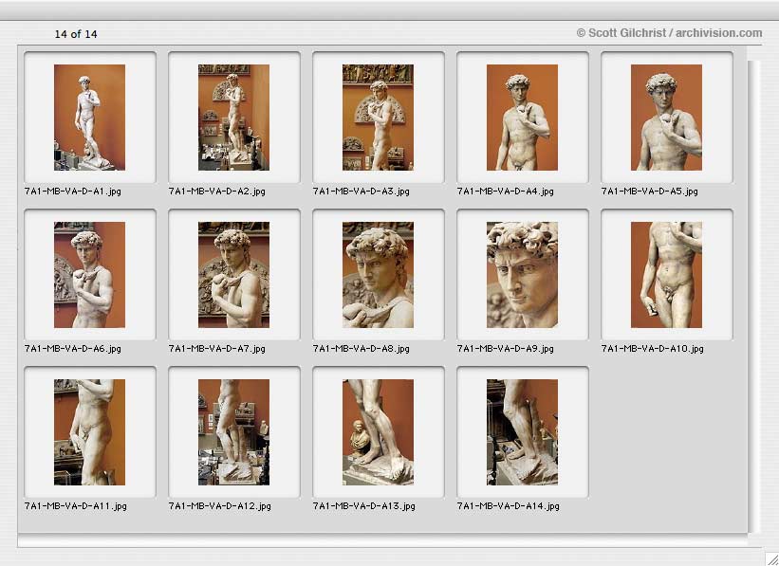Click filename label 7A1-MB-VA-D-A11.jpg
The image size is (779, 566).
[x=76, y=506]
